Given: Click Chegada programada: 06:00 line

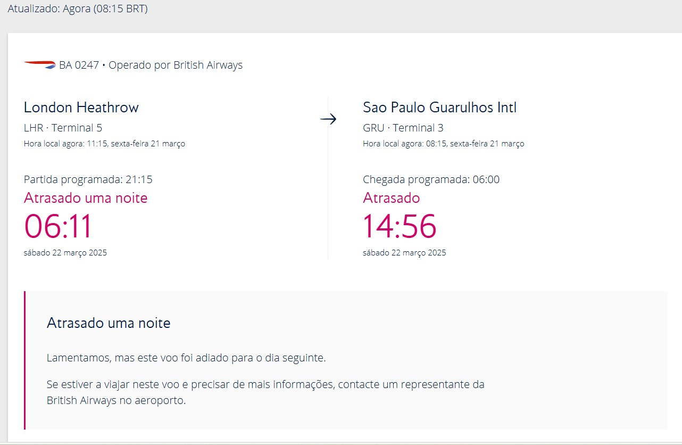Looking at the screenshot, I should [x=431, y=179].
